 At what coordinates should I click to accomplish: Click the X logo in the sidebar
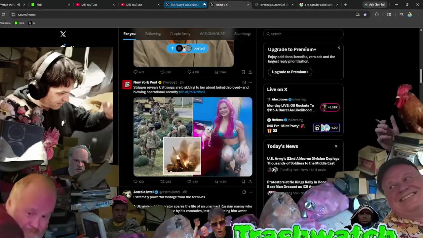tap(63, 34)
